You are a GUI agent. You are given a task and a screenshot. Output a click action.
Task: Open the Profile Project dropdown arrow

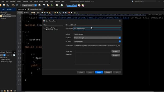pos(64,5)
